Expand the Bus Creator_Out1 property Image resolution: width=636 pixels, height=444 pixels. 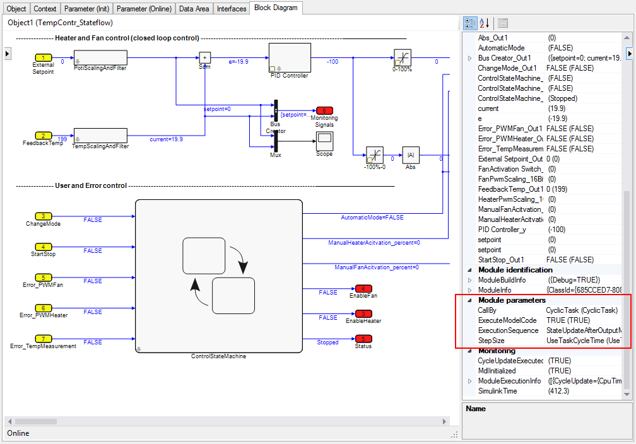tap(469, 59)
